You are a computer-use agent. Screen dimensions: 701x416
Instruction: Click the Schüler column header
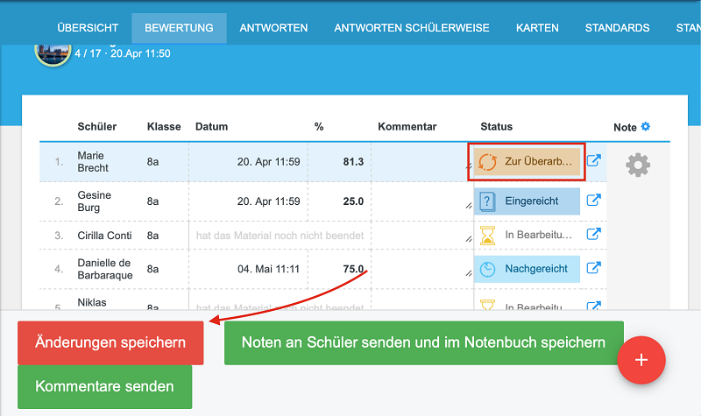coord(97,126)
